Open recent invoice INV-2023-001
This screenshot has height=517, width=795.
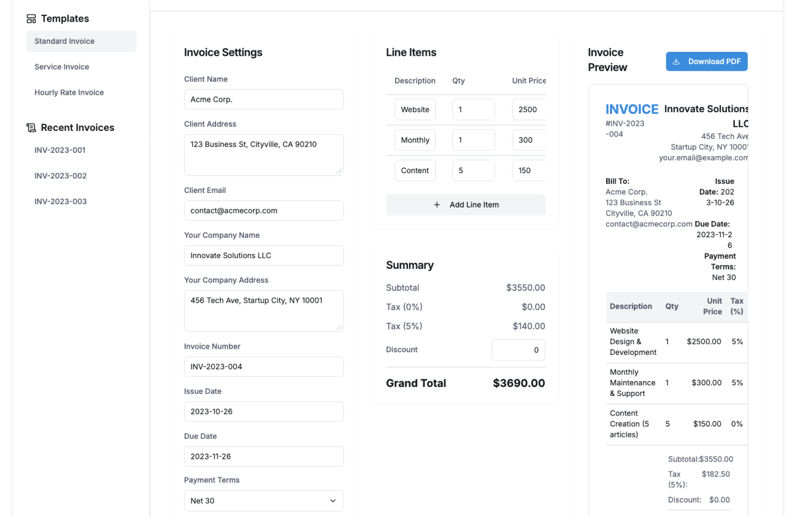tap(60, 150)
